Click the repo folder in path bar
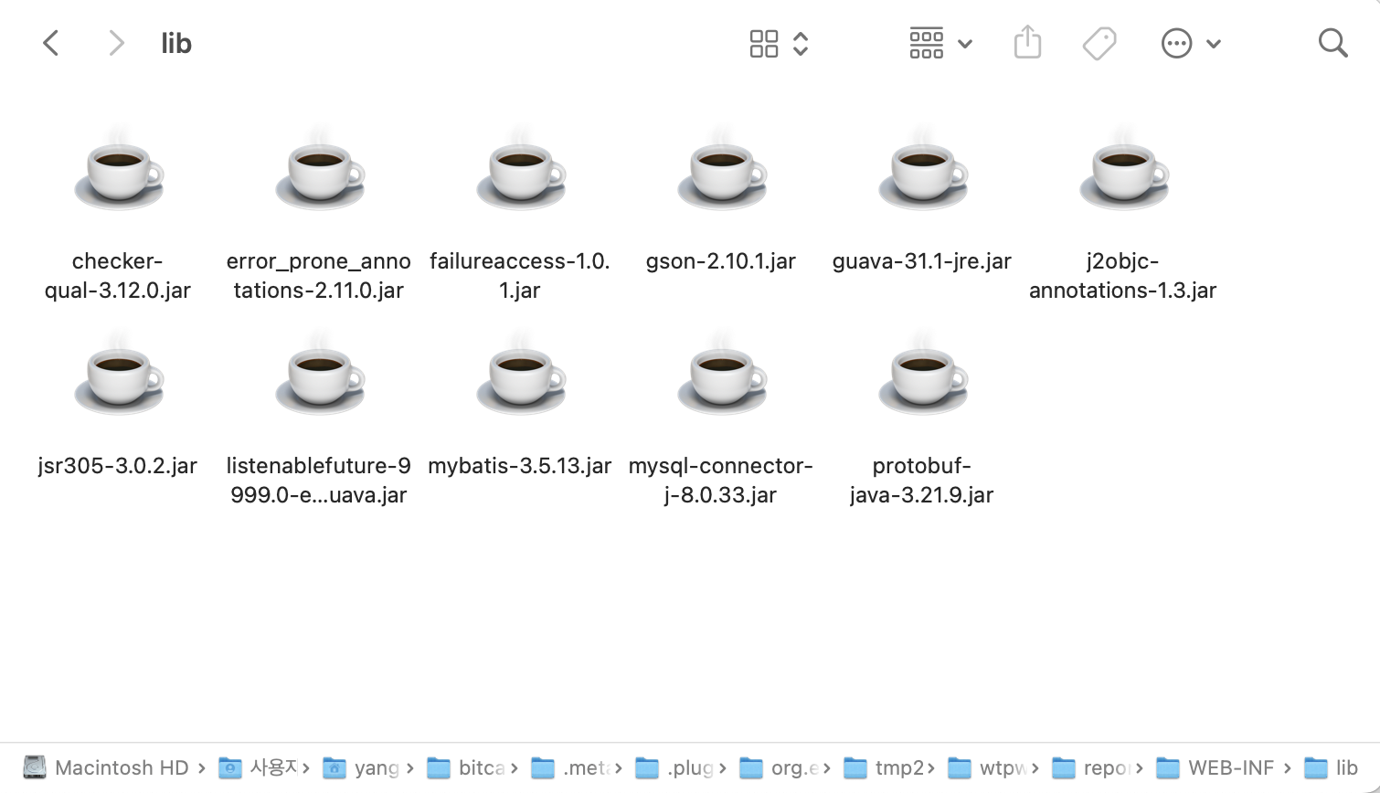This screenshot has width=1380, height=793. (1091, 767)
